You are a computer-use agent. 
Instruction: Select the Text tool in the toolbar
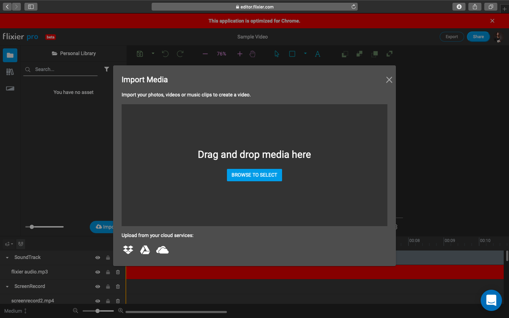[317, 54]
